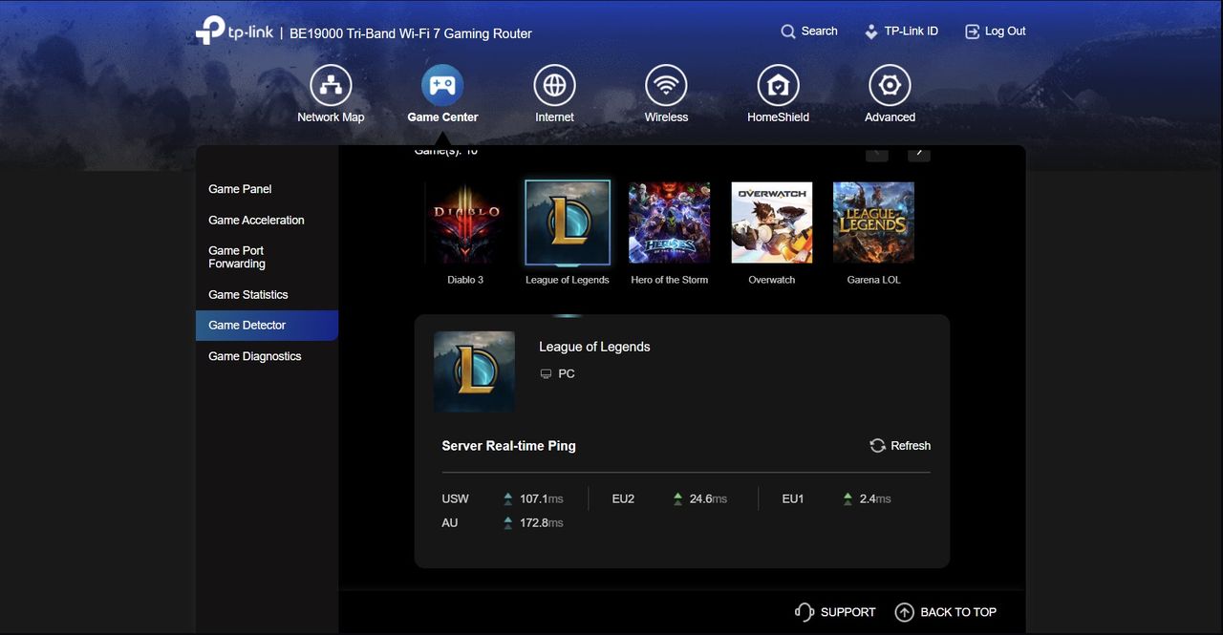Click BACK TO TOP

coord(946,612)
